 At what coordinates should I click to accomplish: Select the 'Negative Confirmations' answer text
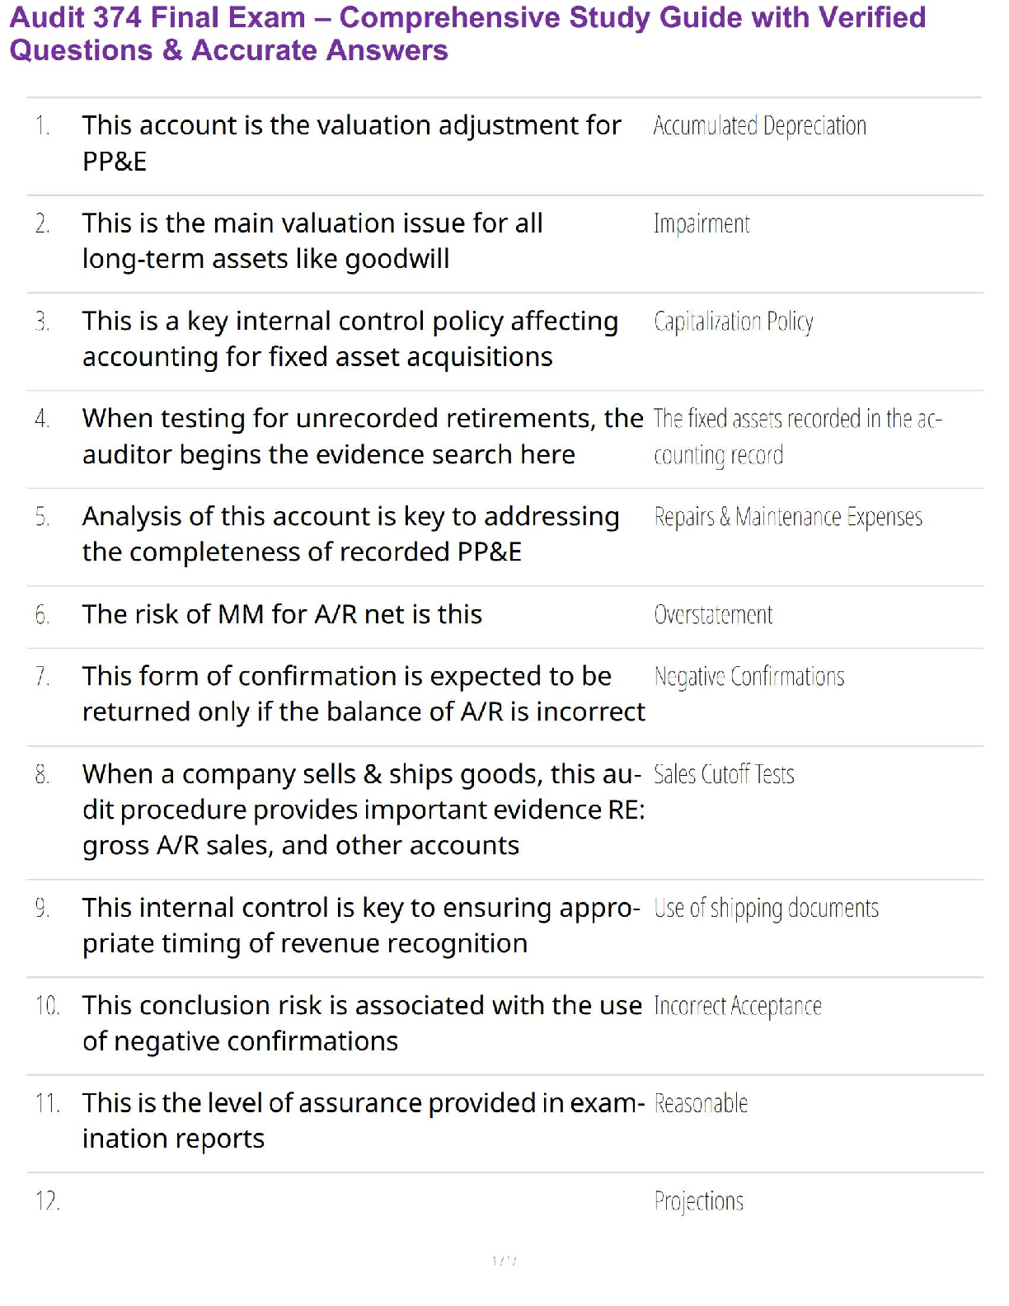pos(749,677)
